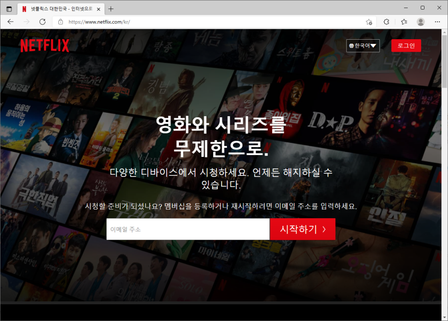Minimize the browser window
Image resolution: width=448 pixels, height=321 pixels.
click(x=406, y=8)
